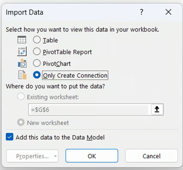Choose the Existing worksheet radio button

point(21,97)
